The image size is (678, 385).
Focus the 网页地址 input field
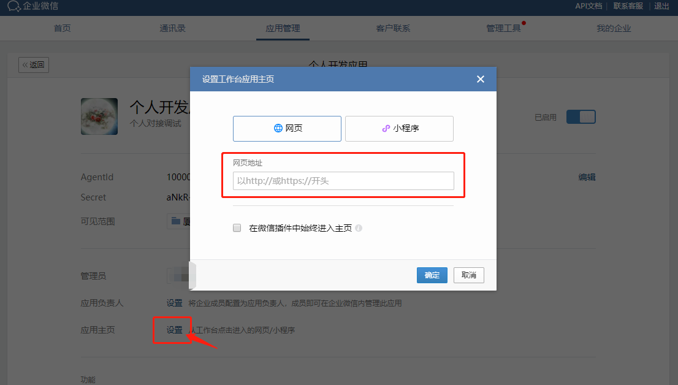pyautogui.click(x=343, y=181)
